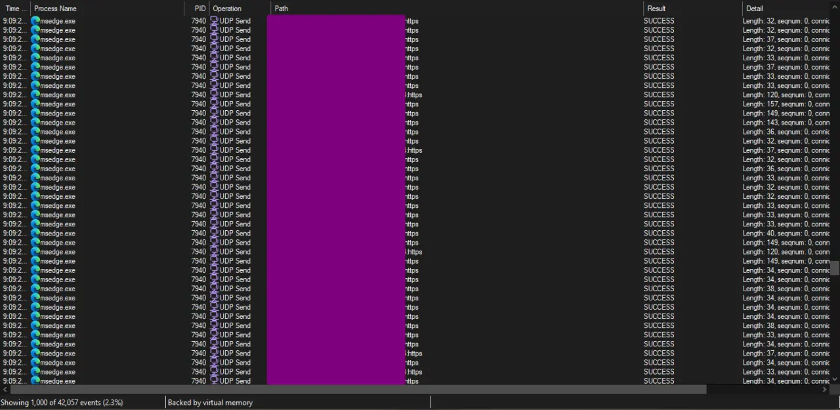Click the UDP Send network icon in the Length: 157 row
840x410 pixels.
(214, 104)
